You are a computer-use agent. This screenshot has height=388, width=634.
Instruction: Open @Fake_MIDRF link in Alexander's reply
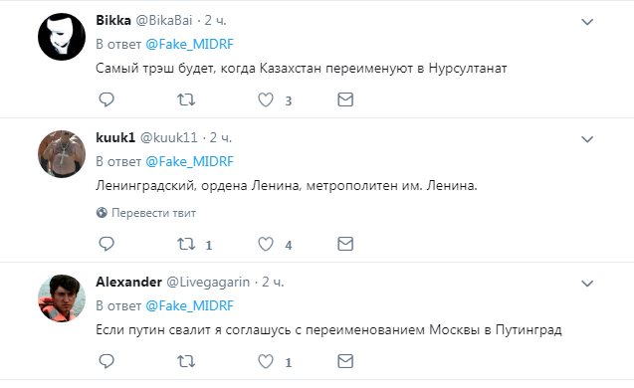pyautogui.click(x=190, y=305)
